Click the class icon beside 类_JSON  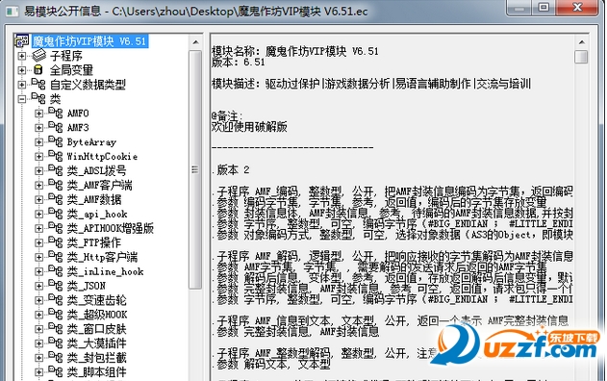pos(56,285)
